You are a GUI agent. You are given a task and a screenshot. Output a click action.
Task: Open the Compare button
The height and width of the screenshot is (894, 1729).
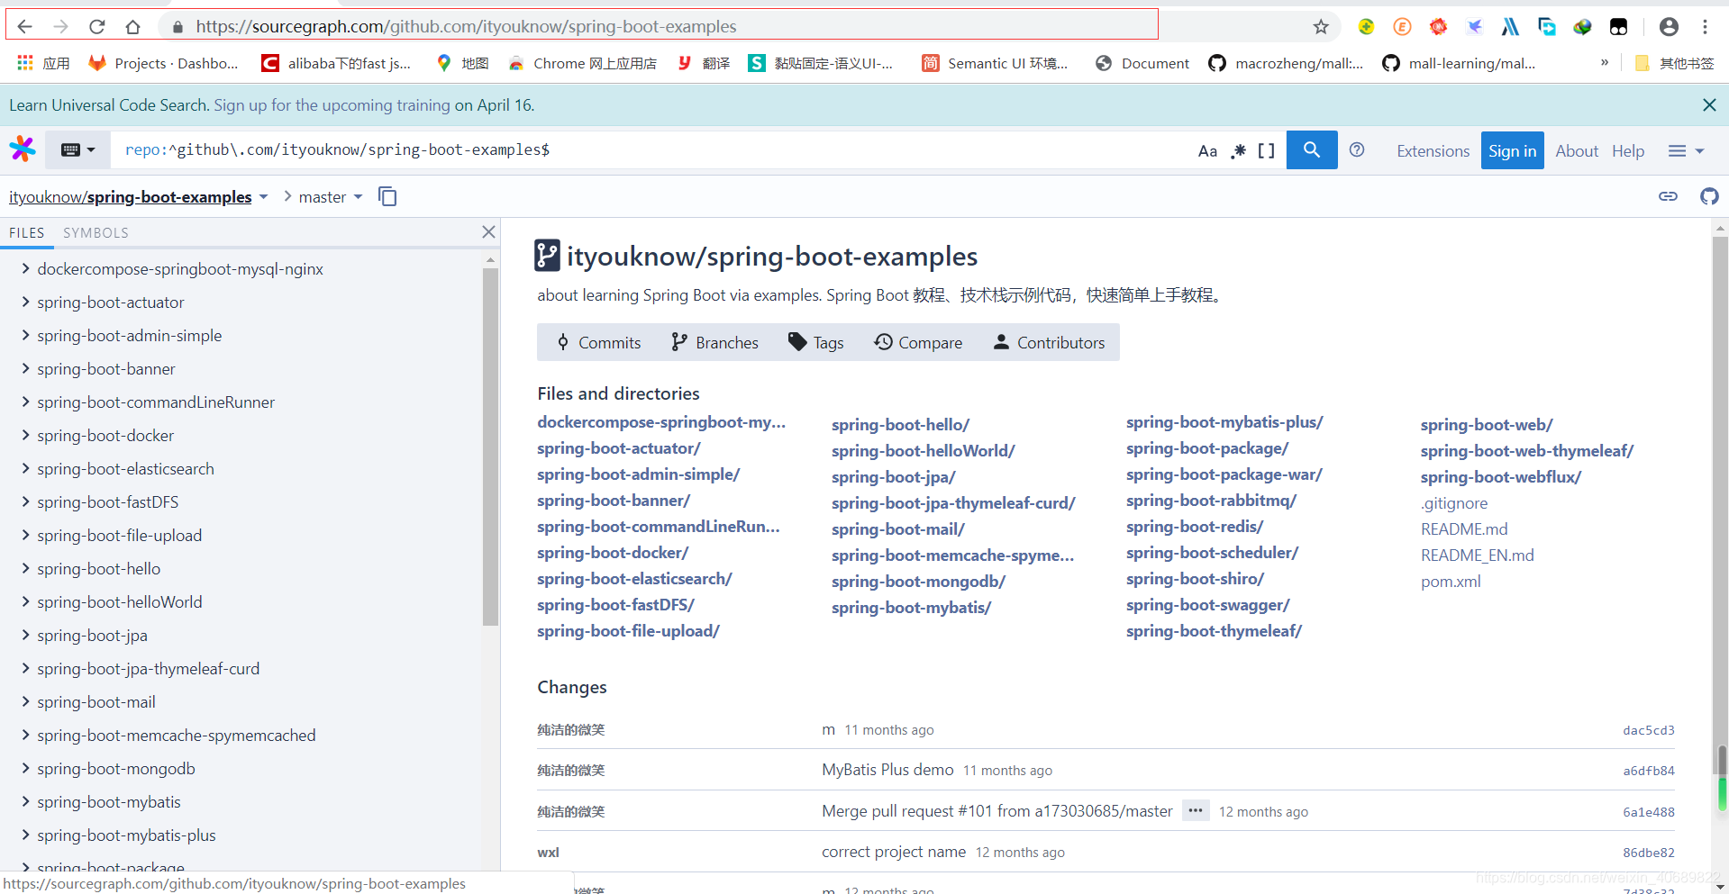point(918,342)
